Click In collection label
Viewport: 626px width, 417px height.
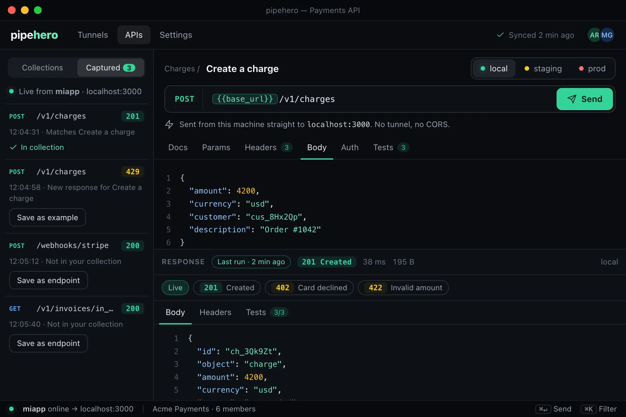(x=42, y=147)
